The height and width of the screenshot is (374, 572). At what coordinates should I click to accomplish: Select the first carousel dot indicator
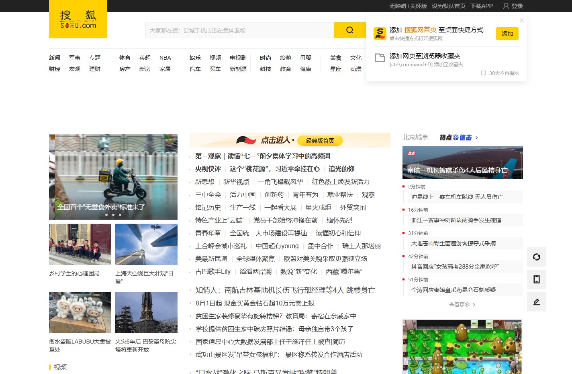pos(106,215)
